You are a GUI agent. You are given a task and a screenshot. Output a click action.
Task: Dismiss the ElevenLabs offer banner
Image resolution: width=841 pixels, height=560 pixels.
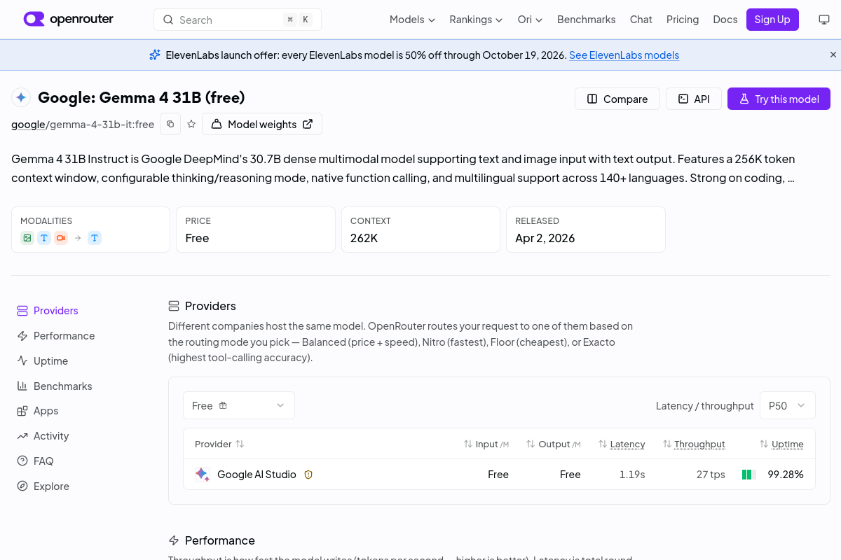pyautogui.click(x=833, y=55)
